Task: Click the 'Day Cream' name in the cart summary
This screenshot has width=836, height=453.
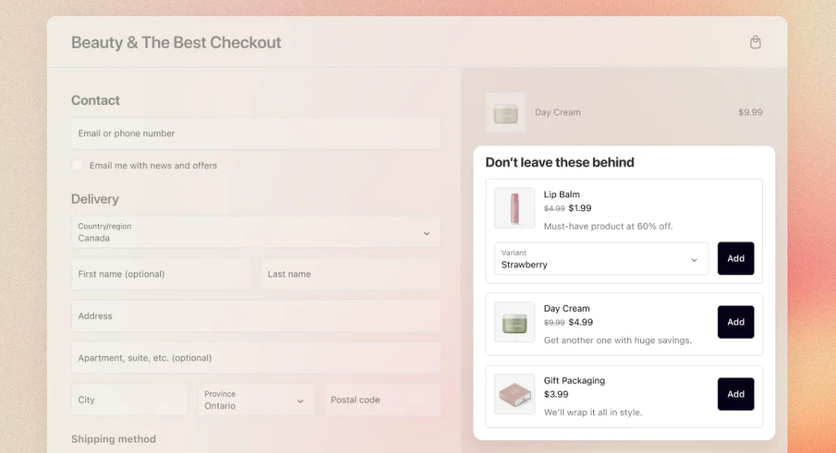Action: coord(558,112)
